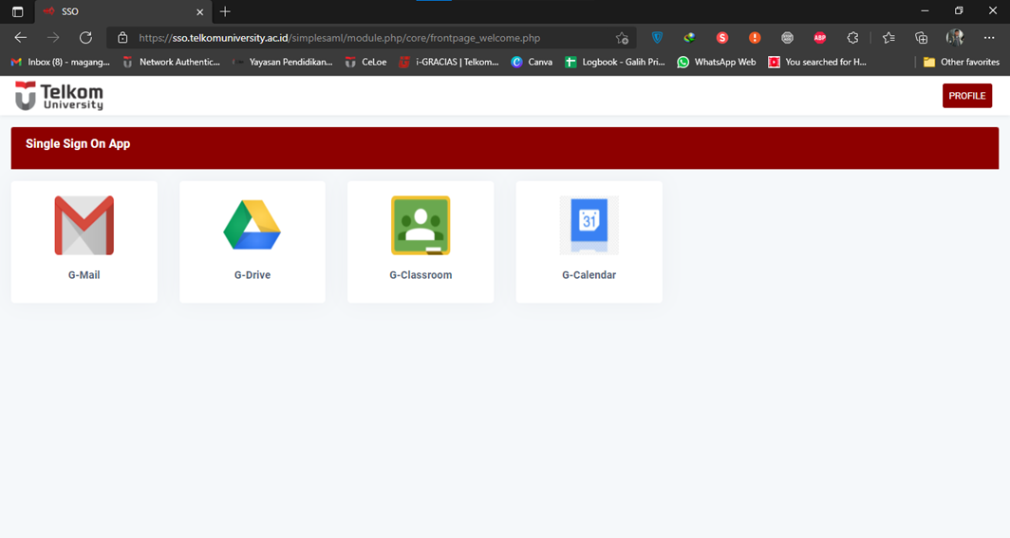Expand the Other favorites folder
Image resolution: width=1010 pixels, height=538 pixels.
tap(961, 62)
